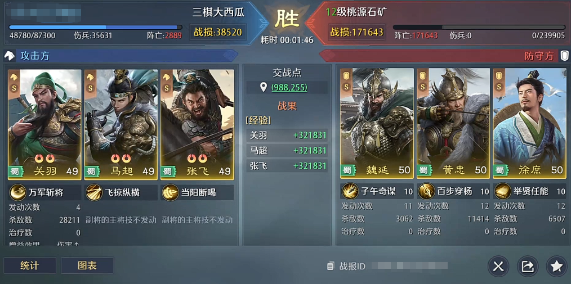Click the 当阳断喝 skill icon

(171, 192)
